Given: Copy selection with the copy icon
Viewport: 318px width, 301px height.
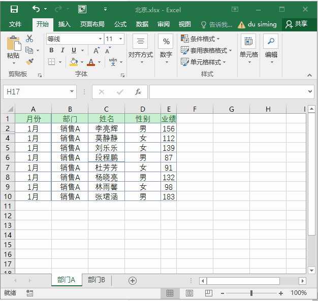Looking at the screenshot, I should 29,50.
